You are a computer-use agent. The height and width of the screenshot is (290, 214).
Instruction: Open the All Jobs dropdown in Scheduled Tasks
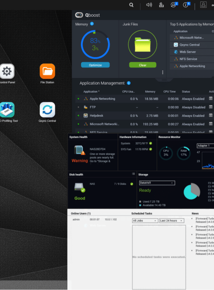[x=145, y=221]
